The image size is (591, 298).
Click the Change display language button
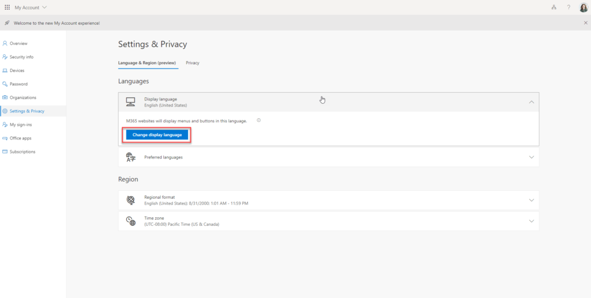[157, 135]
